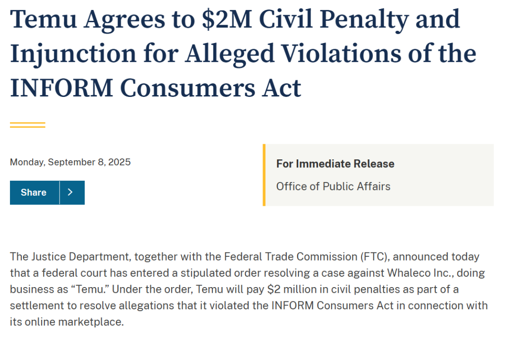Expand the chevron arrow beside Share
Image resolution: width=511 pixels, height=341 pixels.
point(71,192)
